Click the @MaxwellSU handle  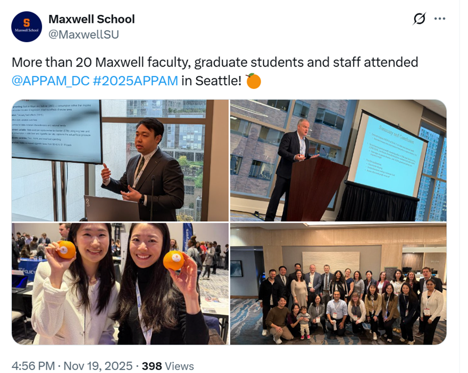click(x=83, y=35)
